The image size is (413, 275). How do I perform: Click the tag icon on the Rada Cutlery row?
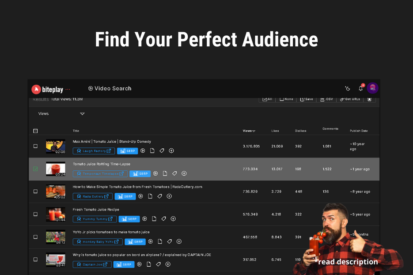click(x=159, y=196)
